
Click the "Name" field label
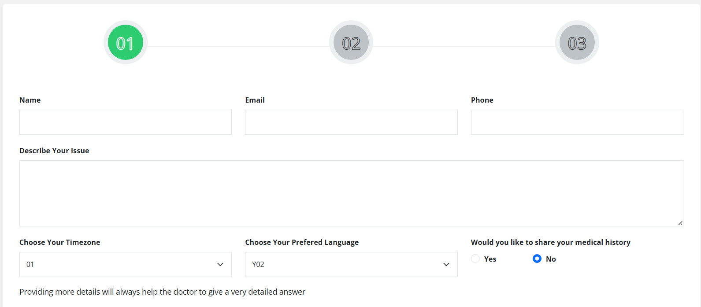click(x=30, y=100)
